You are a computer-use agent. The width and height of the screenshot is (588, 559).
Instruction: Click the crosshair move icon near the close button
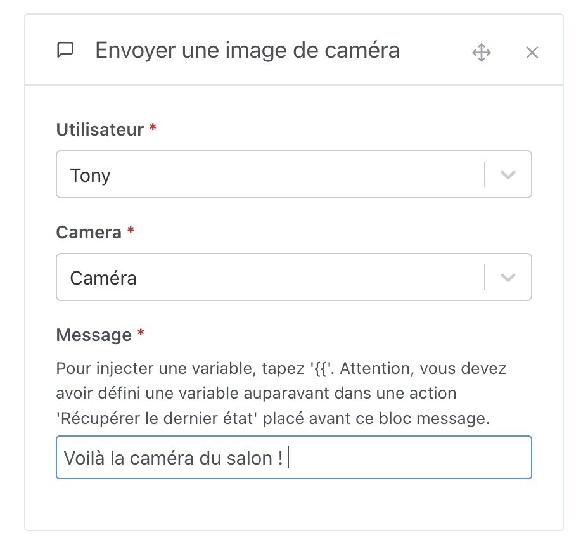pyautogui.click(x=482, y=52)
